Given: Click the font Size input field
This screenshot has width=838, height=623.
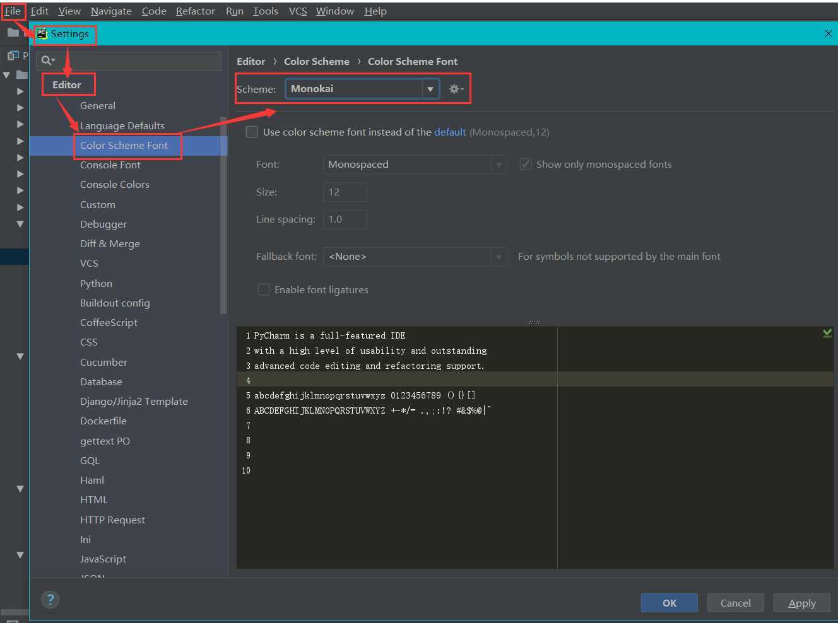Looking at the screenshot, I should coord(345,192).
